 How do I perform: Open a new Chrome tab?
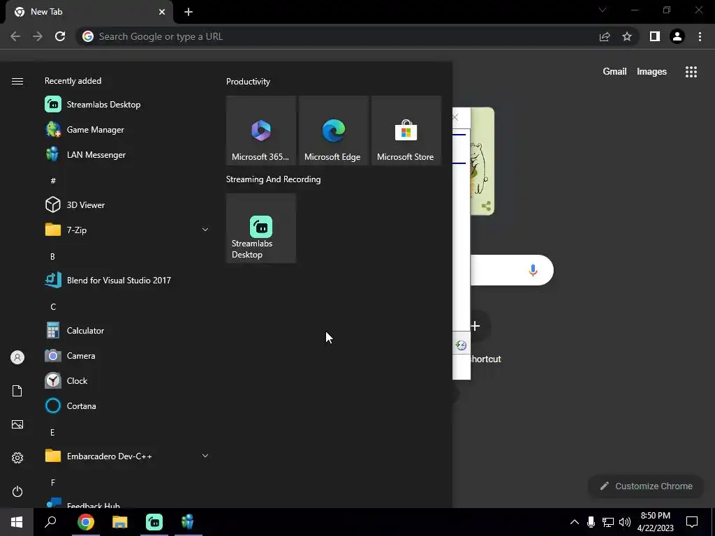pos(189,12)
